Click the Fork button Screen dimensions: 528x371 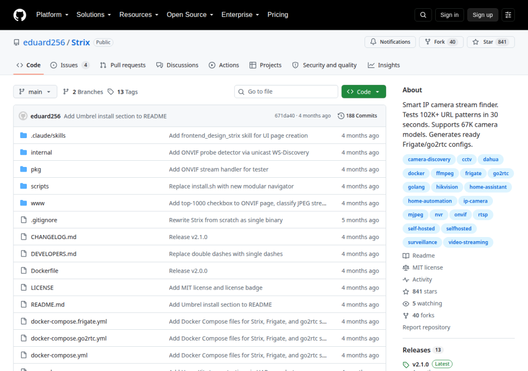pos(441,42)
